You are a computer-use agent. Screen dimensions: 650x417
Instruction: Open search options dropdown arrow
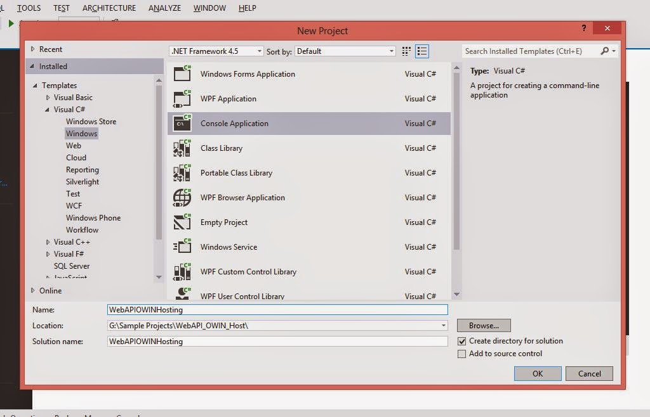614,51
